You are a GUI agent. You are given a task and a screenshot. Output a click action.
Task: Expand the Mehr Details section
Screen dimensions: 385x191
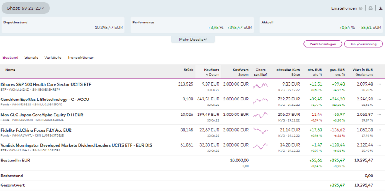point(193,40)
